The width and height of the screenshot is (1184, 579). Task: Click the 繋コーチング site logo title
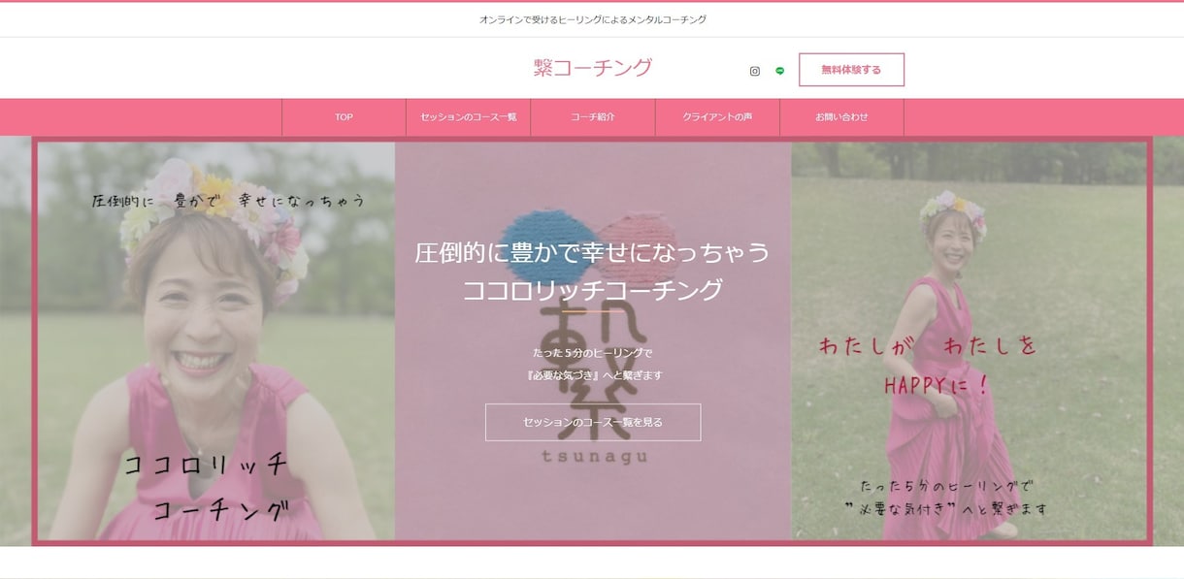(x=593, y=67)
